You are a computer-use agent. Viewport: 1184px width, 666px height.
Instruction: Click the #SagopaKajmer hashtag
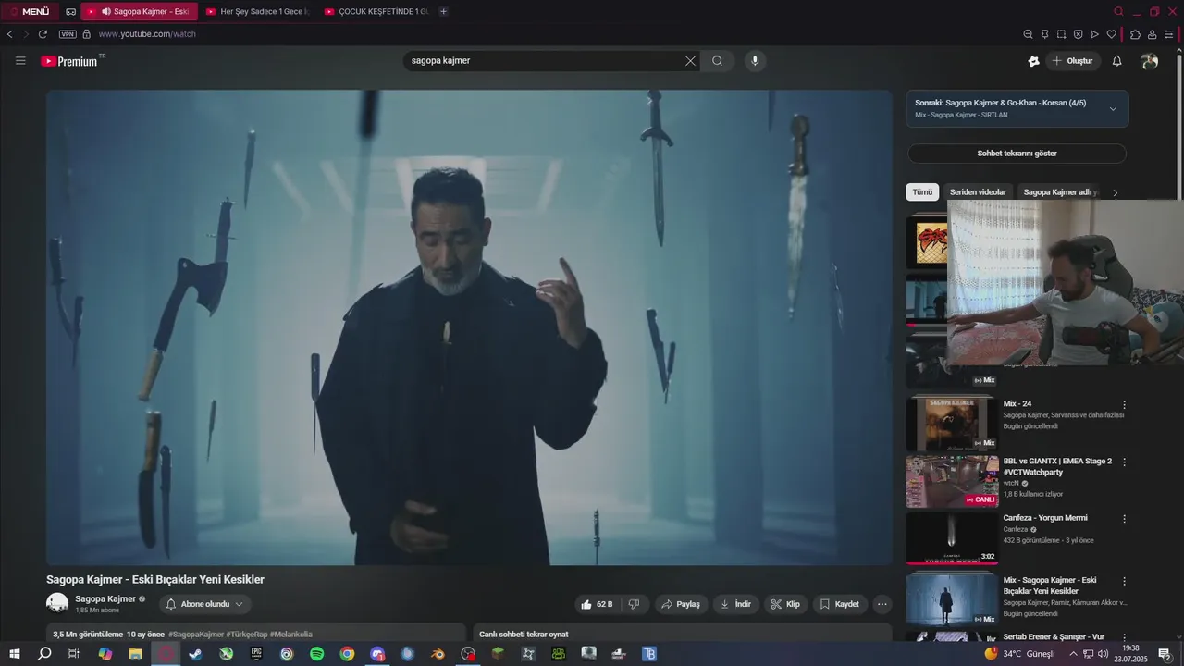(x=196, y=635)
